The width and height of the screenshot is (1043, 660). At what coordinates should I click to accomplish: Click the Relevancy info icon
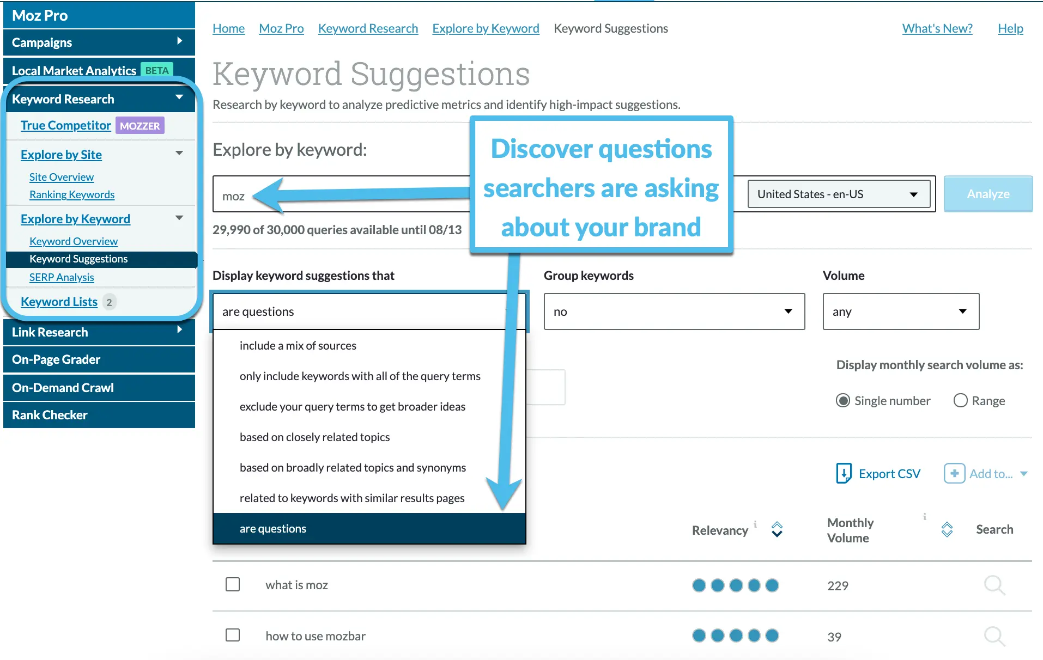coord(756,524)
